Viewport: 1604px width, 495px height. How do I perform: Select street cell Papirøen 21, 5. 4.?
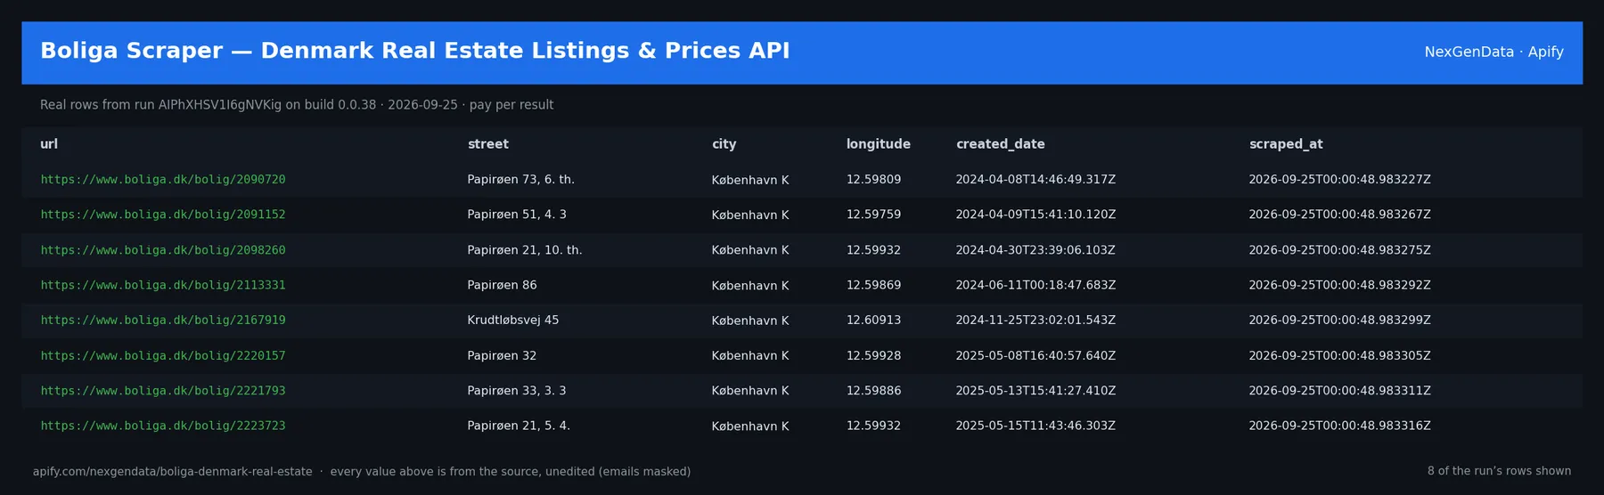click(x=519, y=426)
